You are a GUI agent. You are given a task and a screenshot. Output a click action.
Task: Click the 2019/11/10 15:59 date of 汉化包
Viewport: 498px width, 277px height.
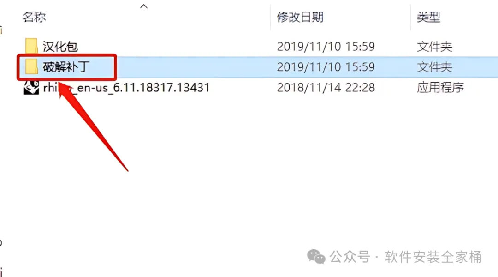tap(326, 47)
